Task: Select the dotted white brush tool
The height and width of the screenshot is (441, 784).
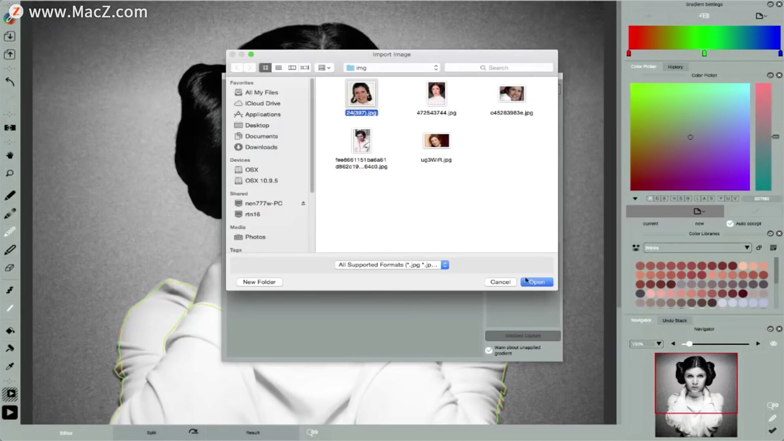Action: [9, 232]
